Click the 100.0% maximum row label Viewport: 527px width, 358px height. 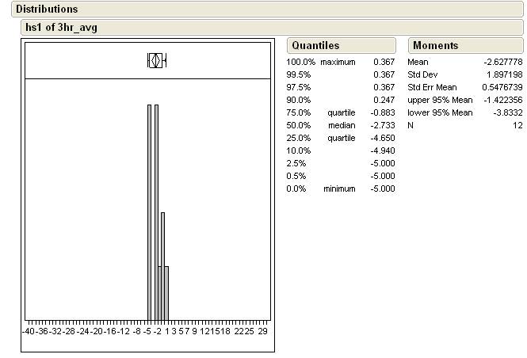pyautogui.click(x=321, y=62)
